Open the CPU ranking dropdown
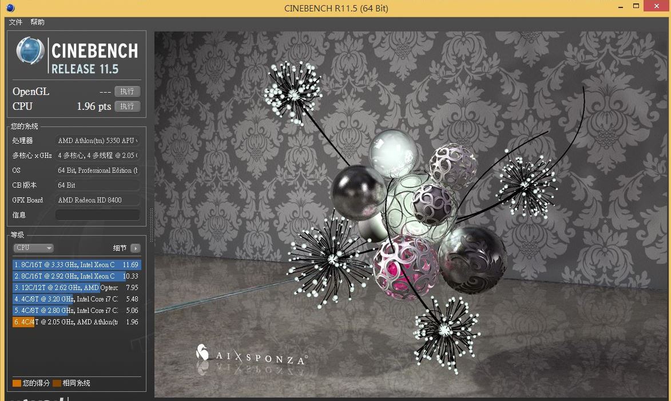Image resolution: width=671 pixels, height=401 pixels. [33, 248]
